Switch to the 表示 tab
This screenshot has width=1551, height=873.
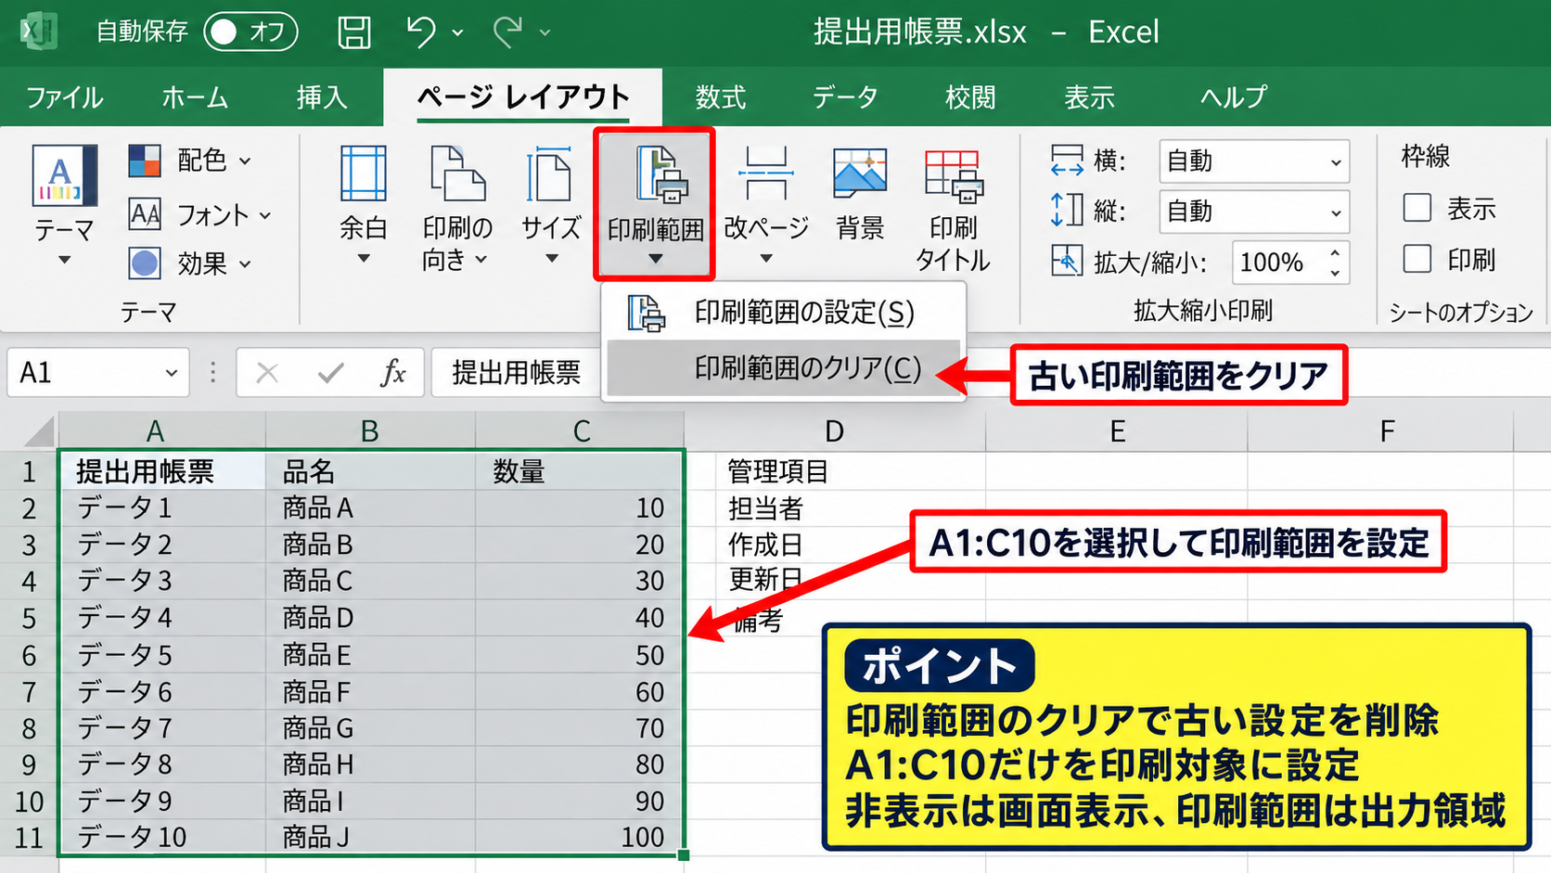tap(1089, 97)
